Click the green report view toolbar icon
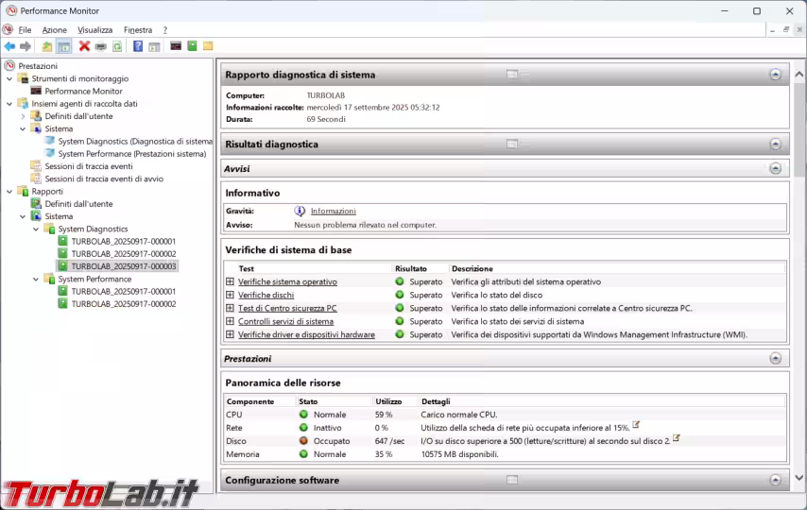The height and width of the screenshot is (510, 807). [x=192, y=46]
